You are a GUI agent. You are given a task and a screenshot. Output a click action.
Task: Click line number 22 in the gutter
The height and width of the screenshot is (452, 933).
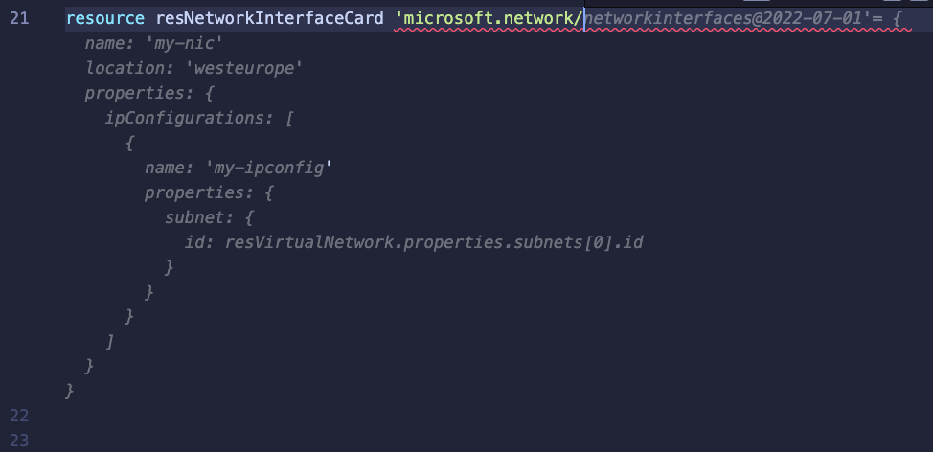(x=19, y=416)
